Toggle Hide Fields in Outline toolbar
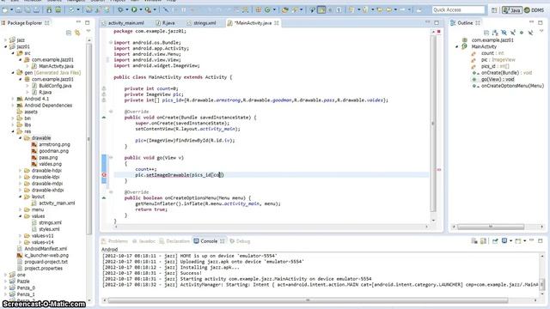Screen dimensions: 550x309 click(x=504, y=33)
